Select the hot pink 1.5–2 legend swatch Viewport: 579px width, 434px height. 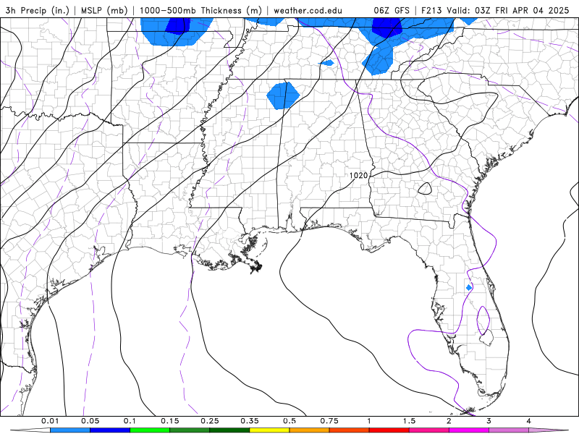(429, 430)
